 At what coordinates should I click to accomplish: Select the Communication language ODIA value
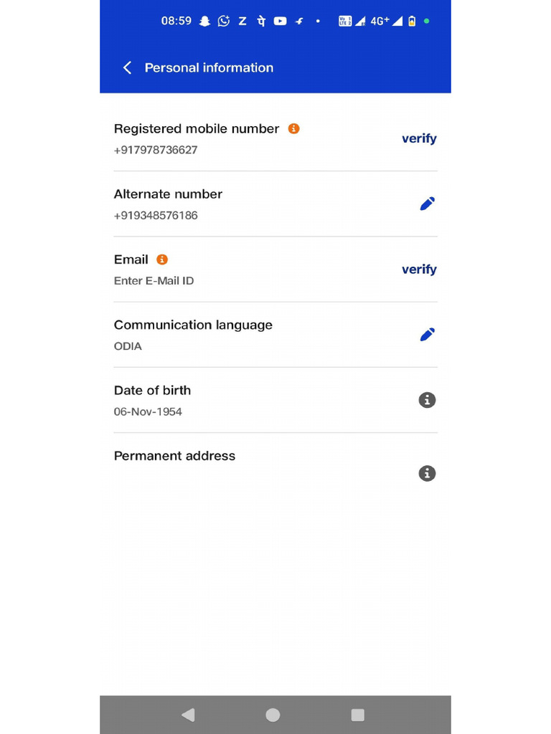(128, 346)
